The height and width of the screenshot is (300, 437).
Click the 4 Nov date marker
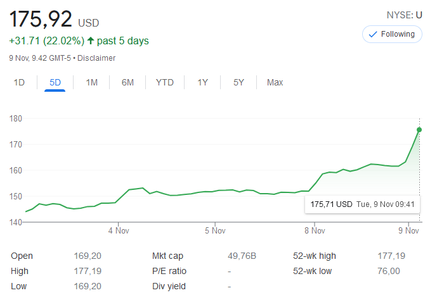119,230
